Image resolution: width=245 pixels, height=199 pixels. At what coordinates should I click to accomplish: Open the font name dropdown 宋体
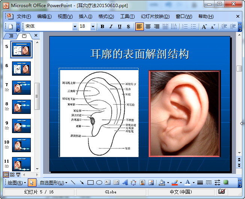click(x=74, y=27)
